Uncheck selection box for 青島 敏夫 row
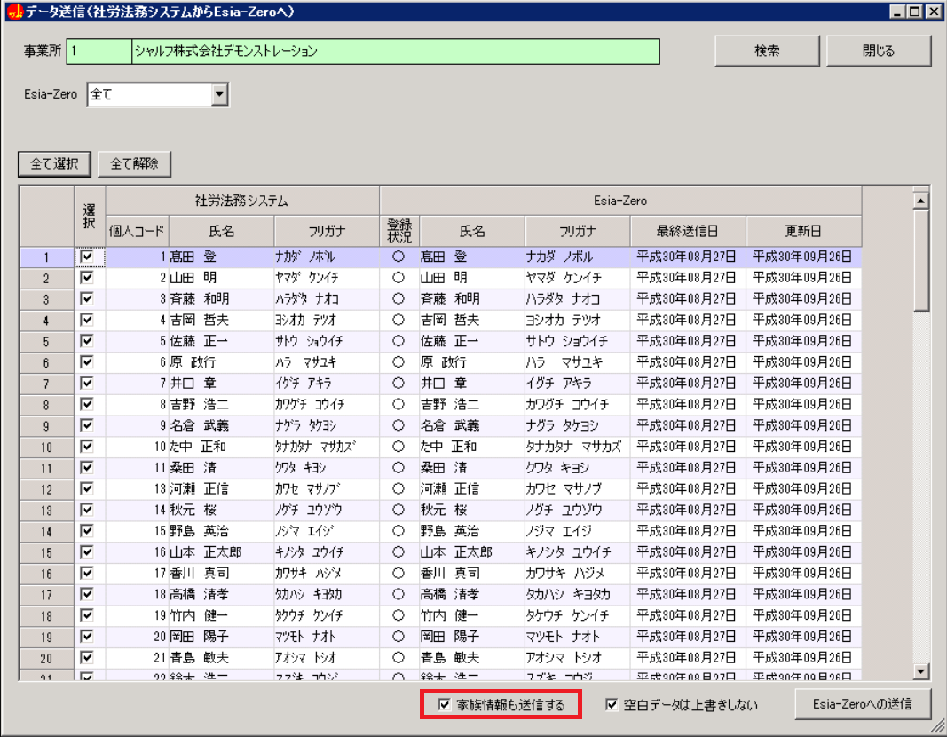947x737 pixels. pyautogui.click(x=87, y=658)
